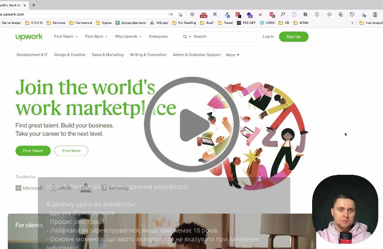Show more bookmarks with the chevron arrow

click(352, 23)
